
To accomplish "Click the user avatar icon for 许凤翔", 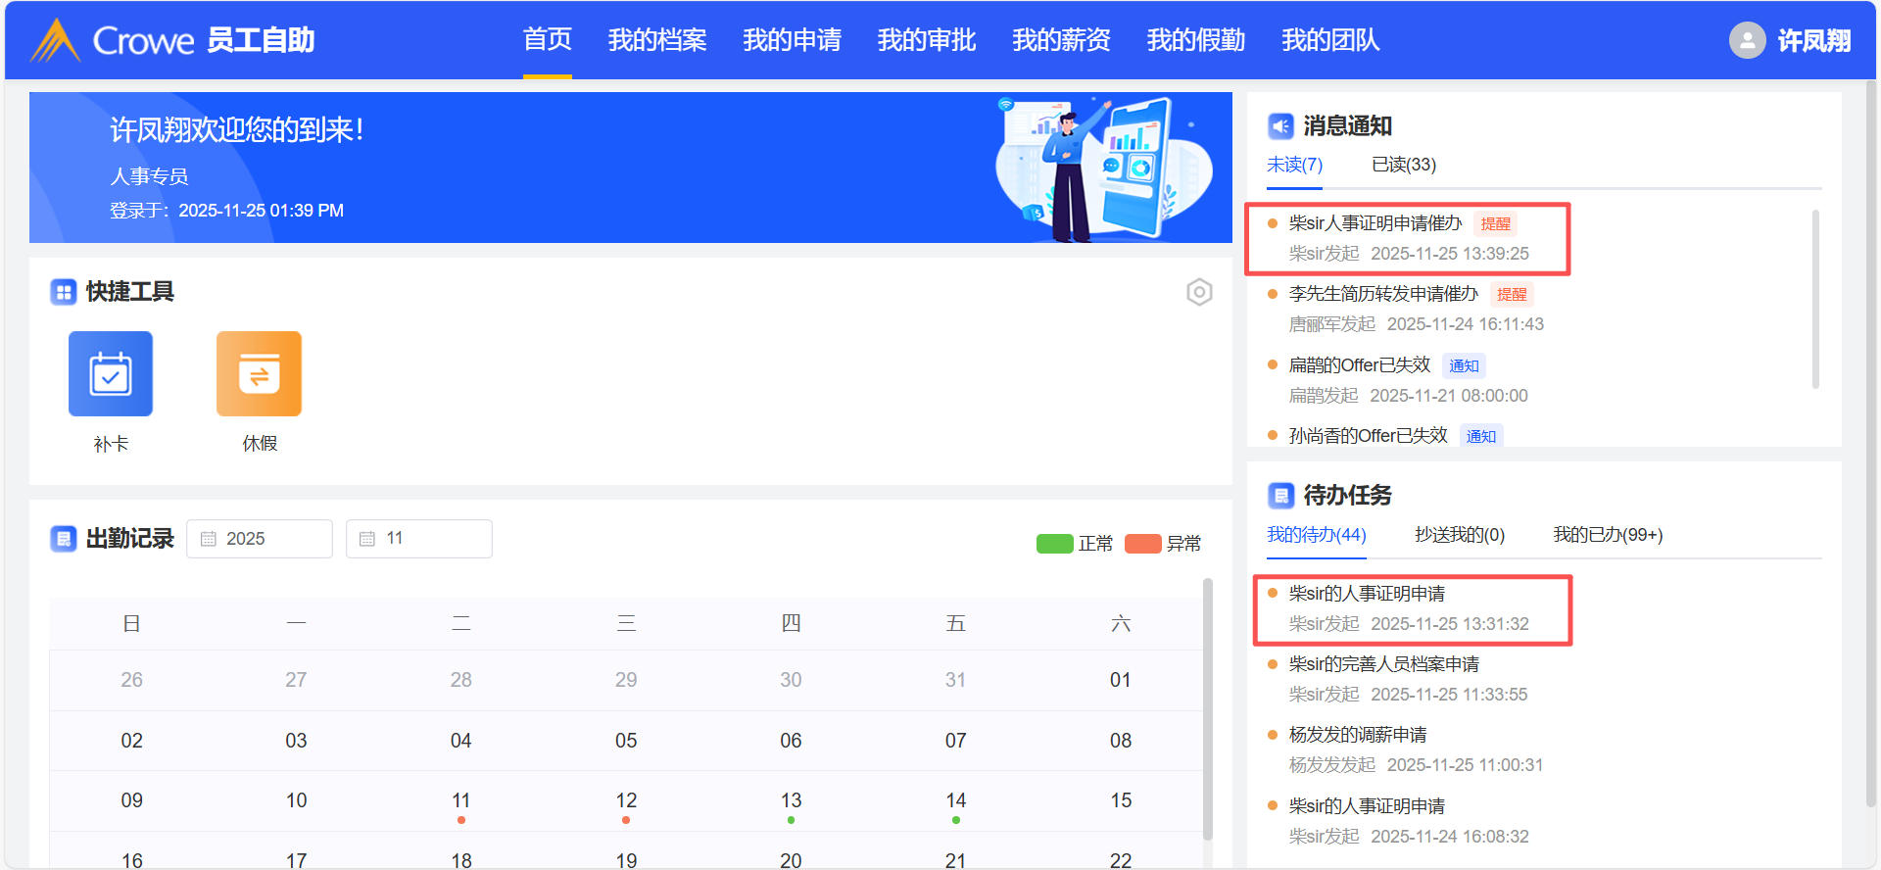I will coord(1747,40).
